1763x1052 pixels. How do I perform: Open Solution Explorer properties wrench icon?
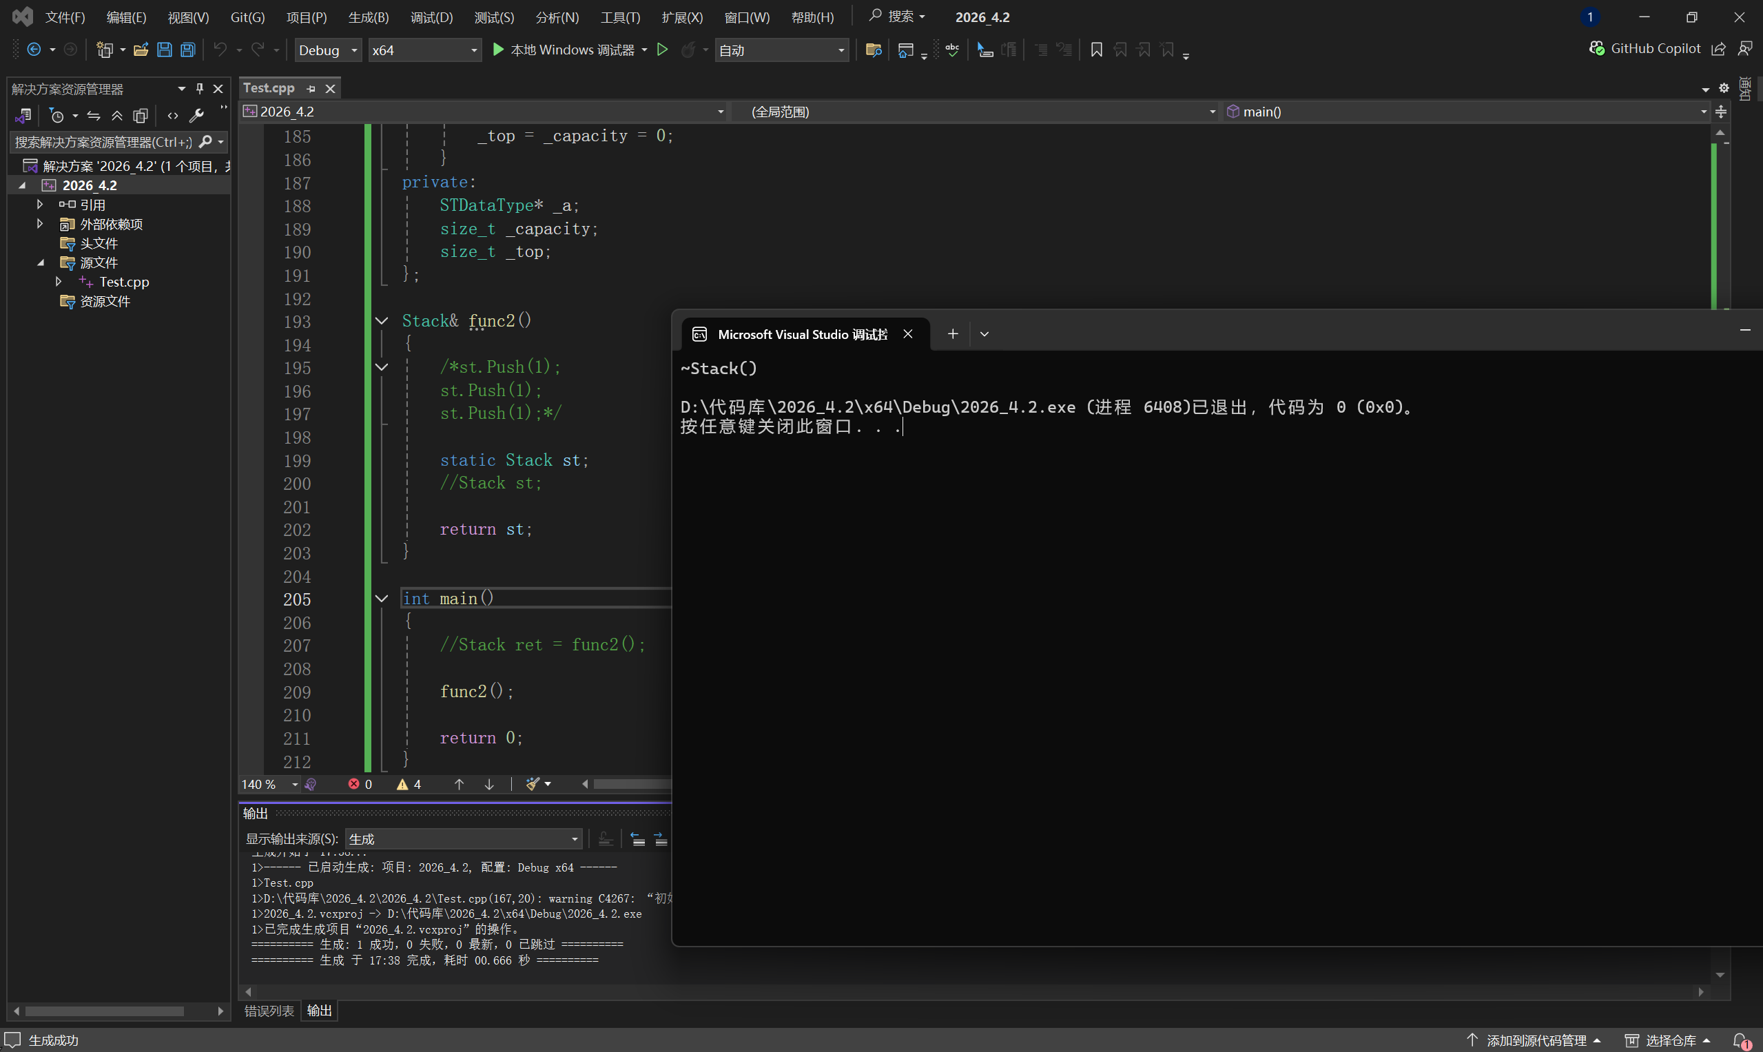196,116
